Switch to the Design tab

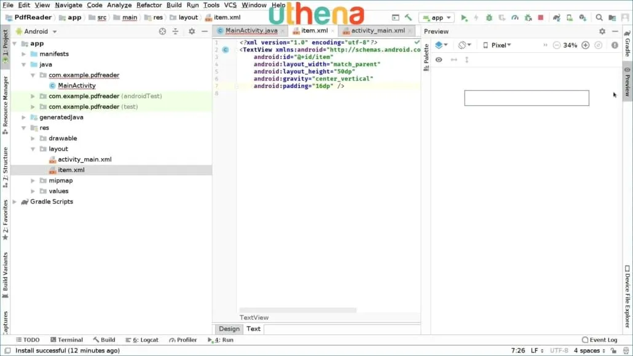(229, 329)
